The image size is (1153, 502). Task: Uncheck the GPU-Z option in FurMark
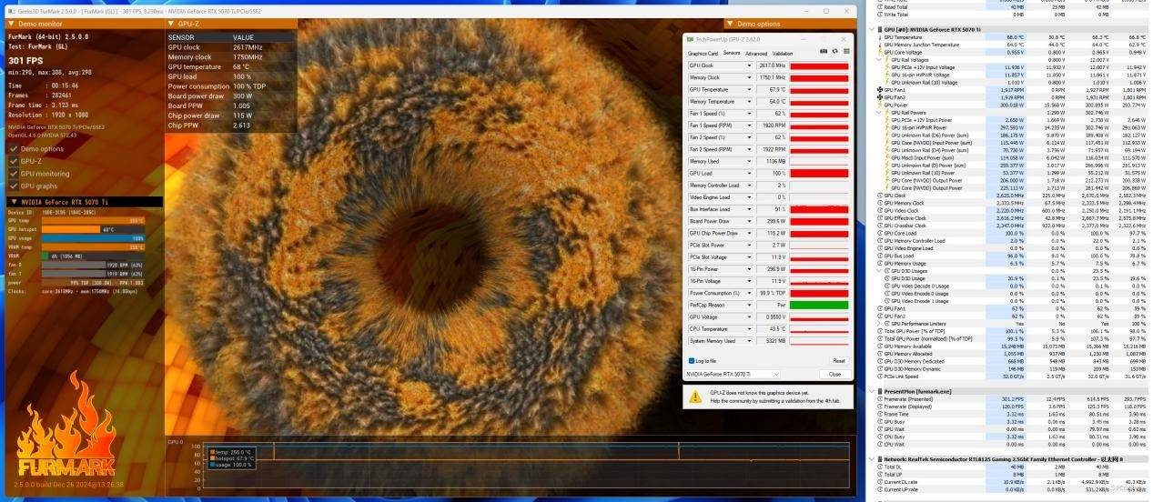click(13, 161)
